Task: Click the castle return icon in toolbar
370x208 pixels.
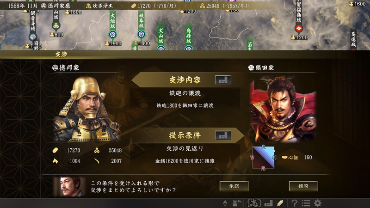Action: point(237,203)
